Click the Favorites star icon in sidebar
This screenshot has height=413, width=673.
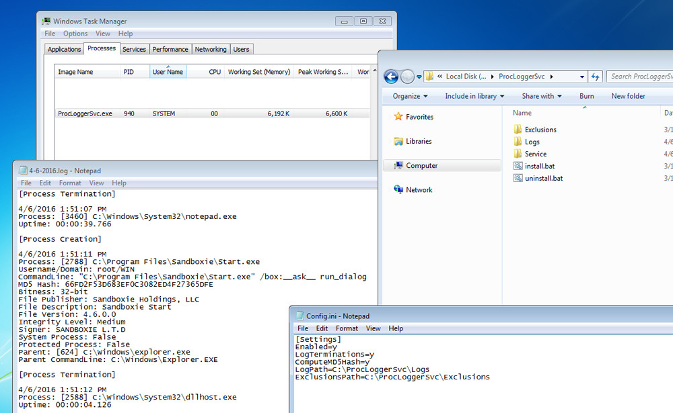tap(398, 117)
